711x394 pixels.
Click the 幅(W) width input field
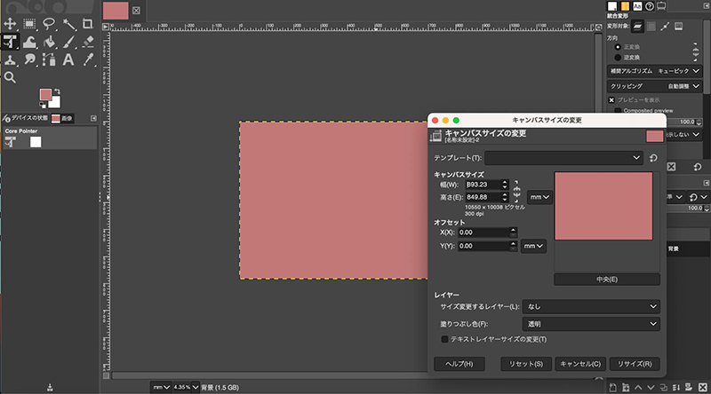[x=483, y=185]
